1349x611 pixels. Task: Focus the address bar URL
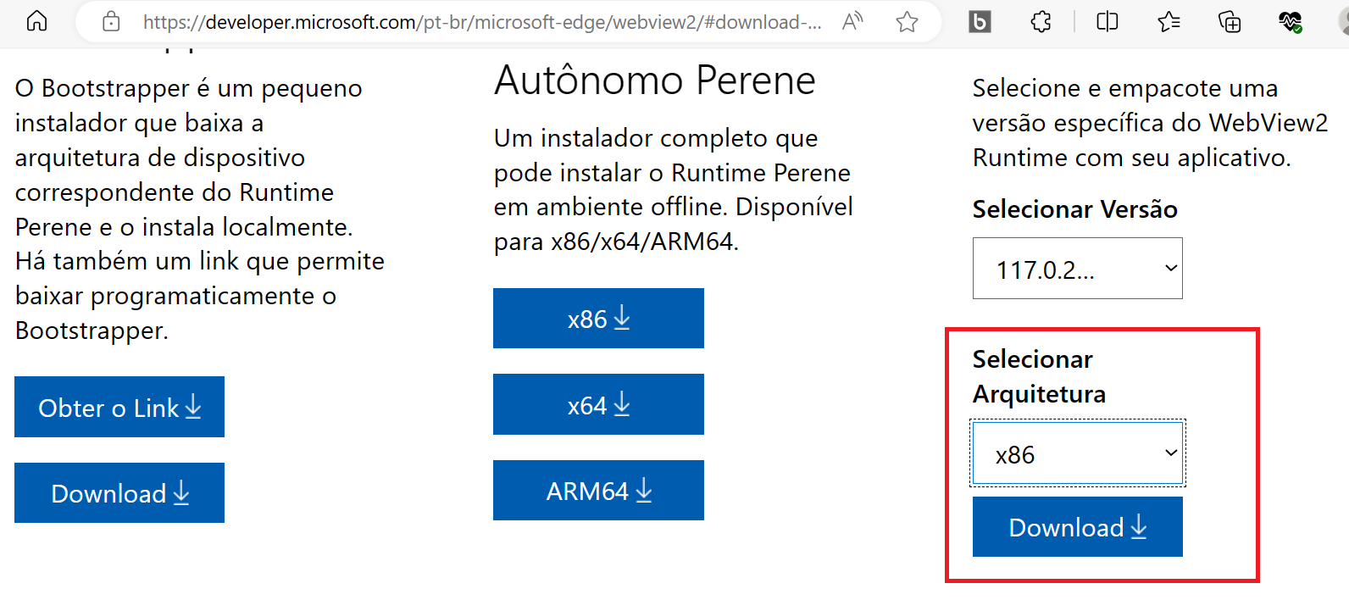482,22
